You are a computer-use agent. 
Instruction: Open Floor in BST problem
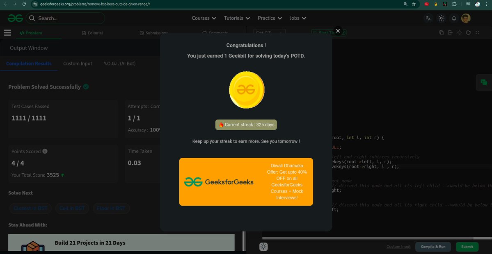pyautogui.click(x=111, y=208)
